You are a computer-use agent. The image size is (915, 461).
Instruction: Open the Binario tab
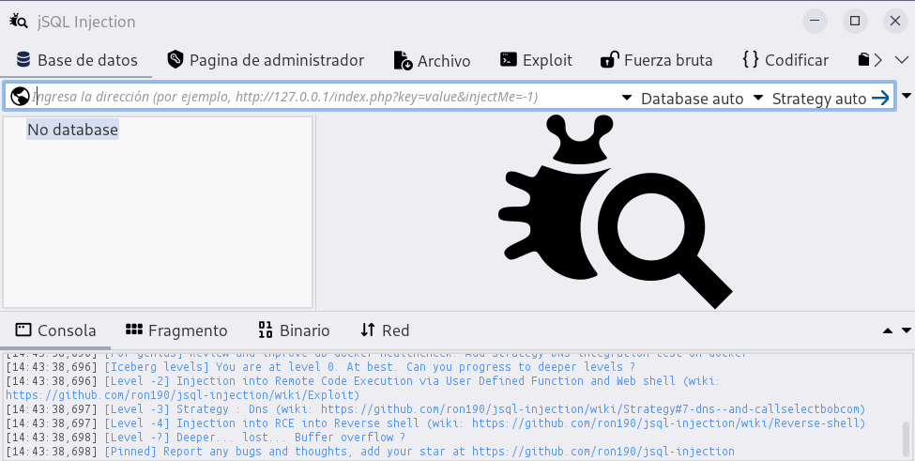pyautogui.click(x=294, y=330)
